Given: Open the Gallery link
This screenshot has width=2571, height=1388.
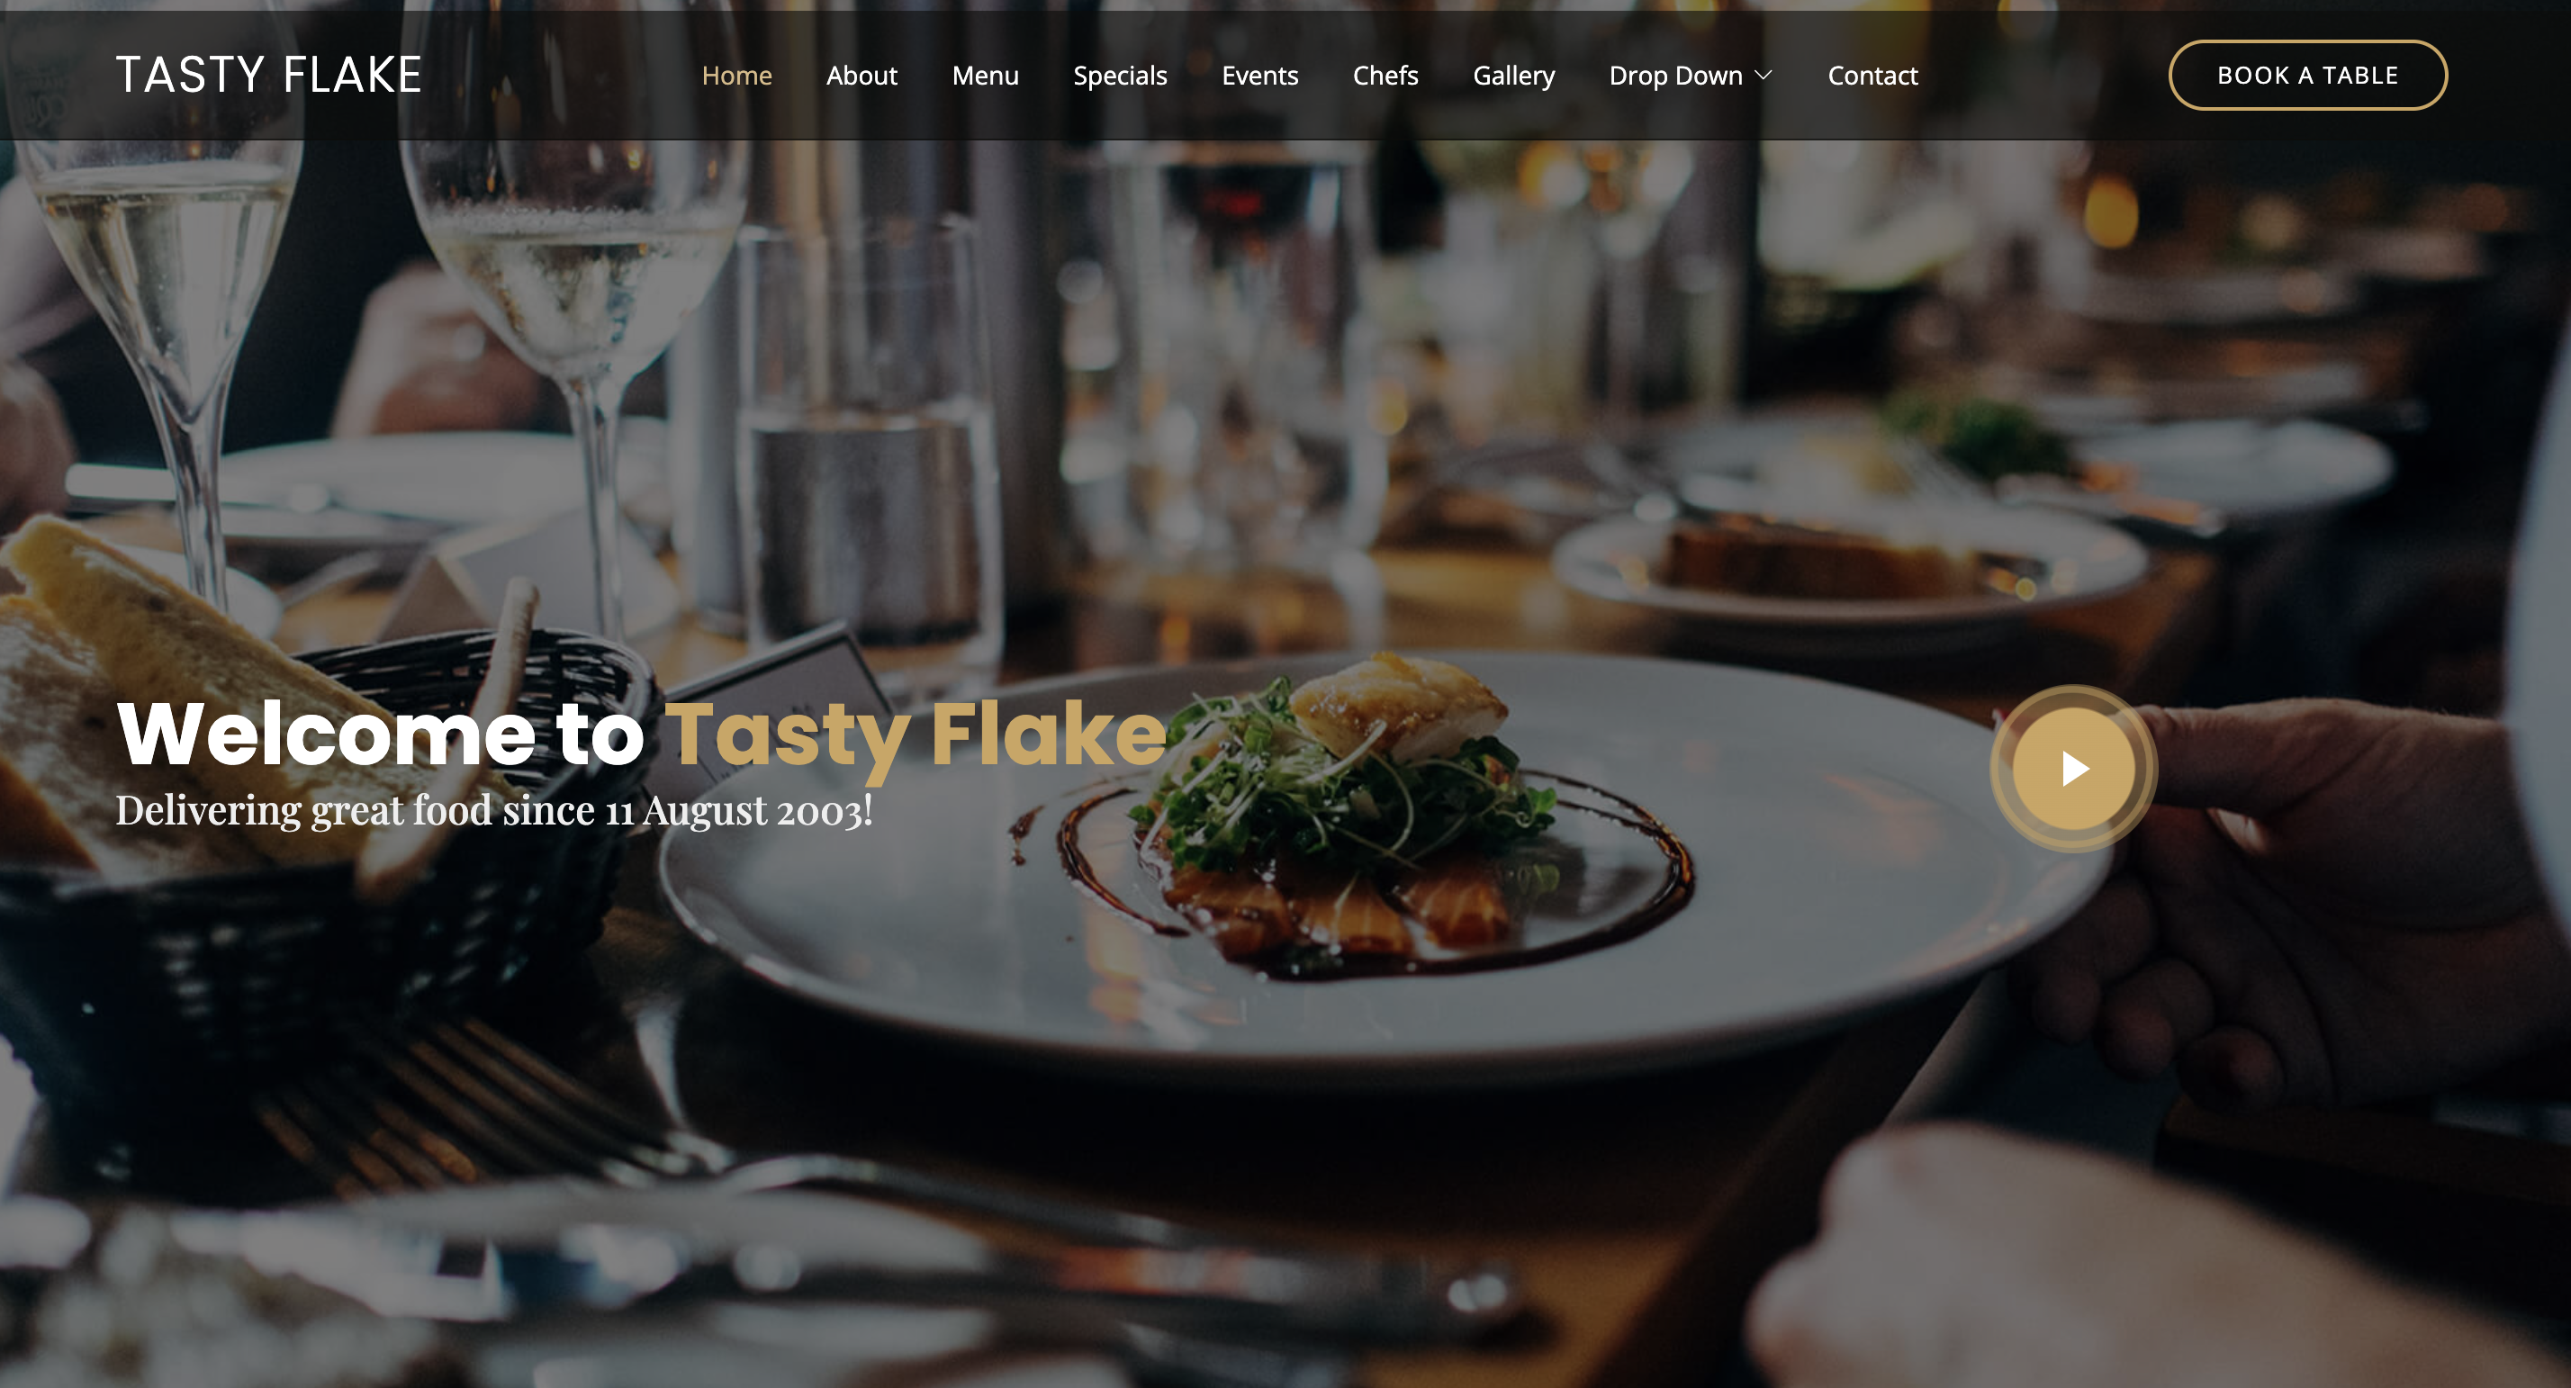Looking at the screenshot, I should pyautogui.click(x=1513, y=75).
